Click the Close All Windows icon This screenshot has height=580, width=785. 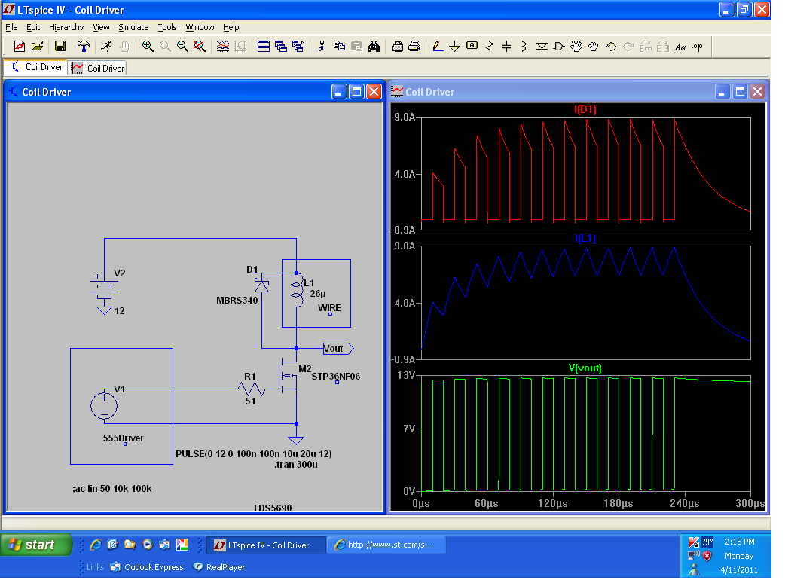click(x=298, y=47)
